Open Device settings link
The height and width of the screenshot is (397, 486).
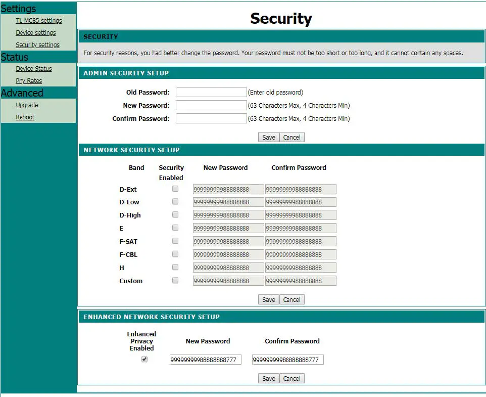point(36,32)
